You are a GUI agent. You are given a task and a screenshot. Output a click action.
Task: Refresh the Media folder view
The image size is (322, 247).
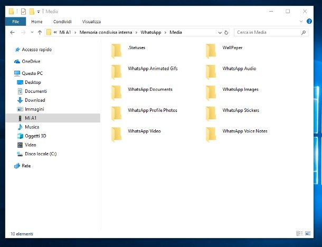(226, 32)
